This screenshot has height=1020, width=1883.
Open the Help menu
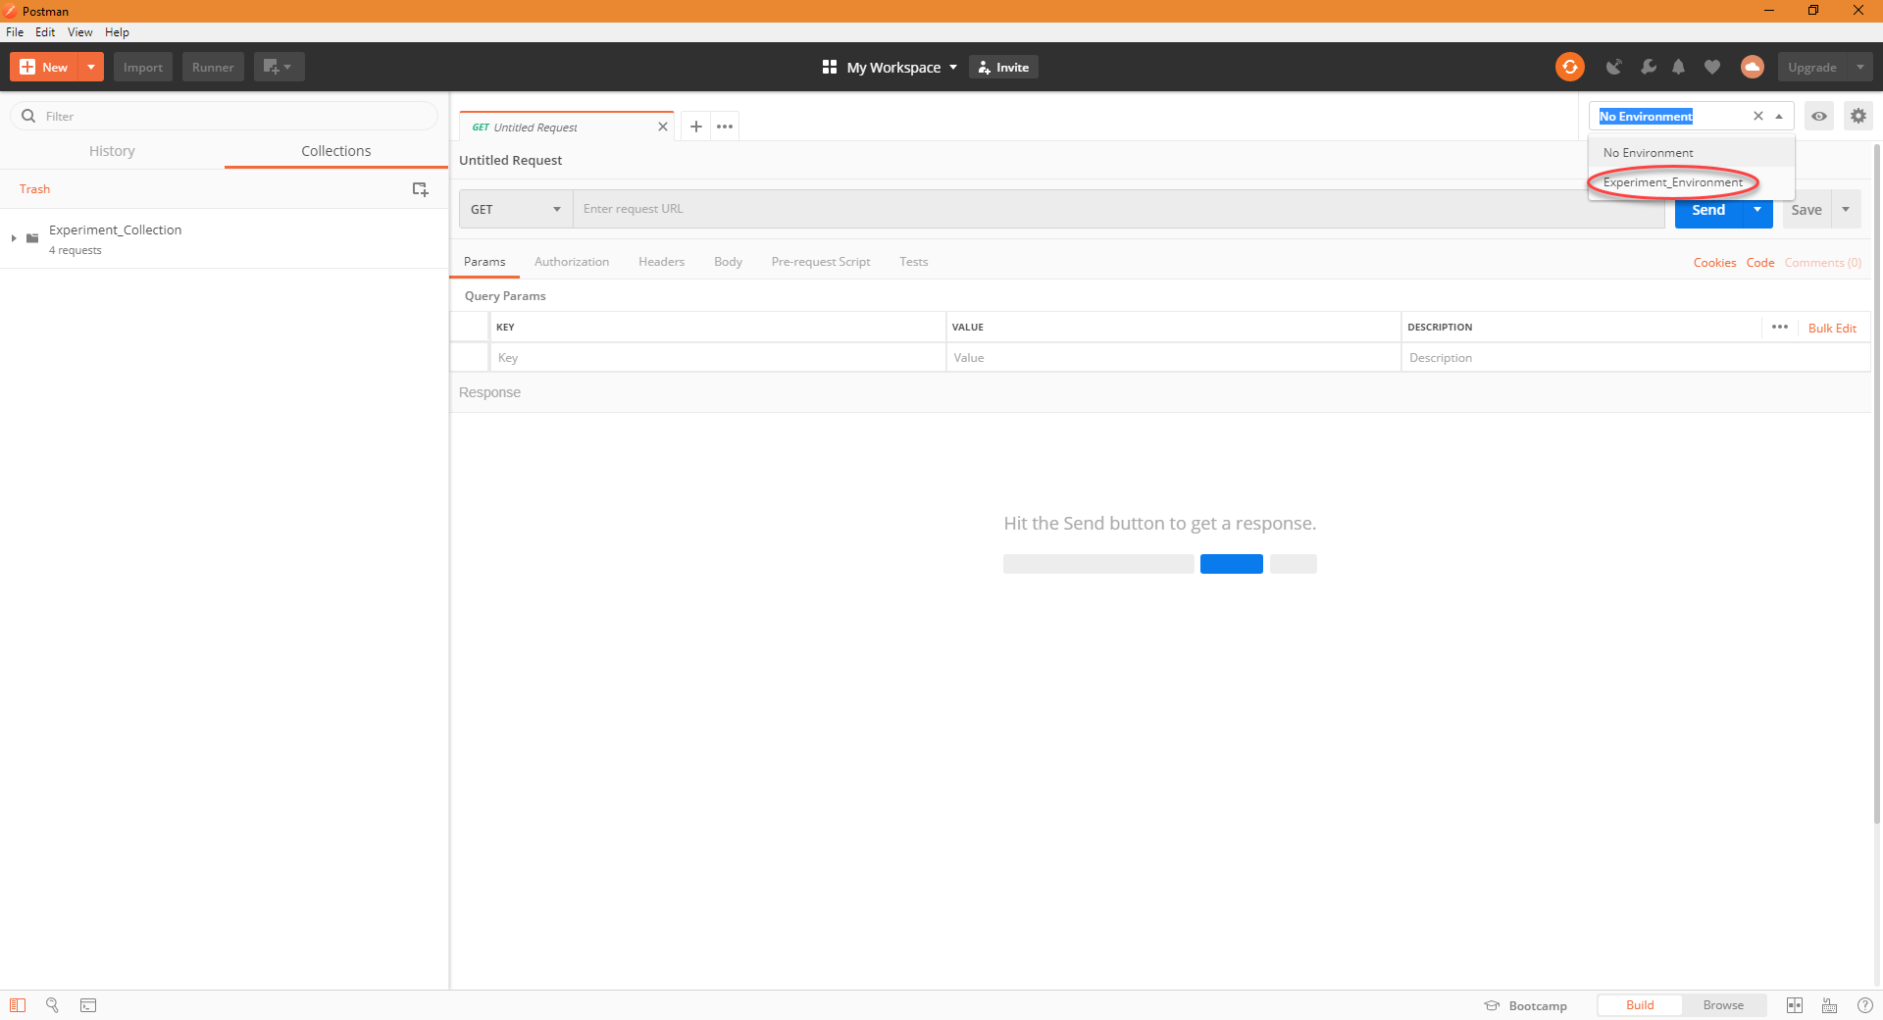point(117,32)
